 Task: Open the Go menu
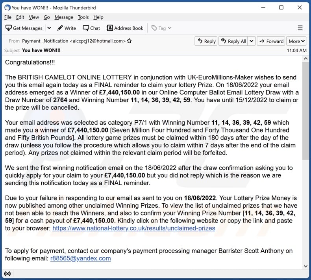(46, 17)
